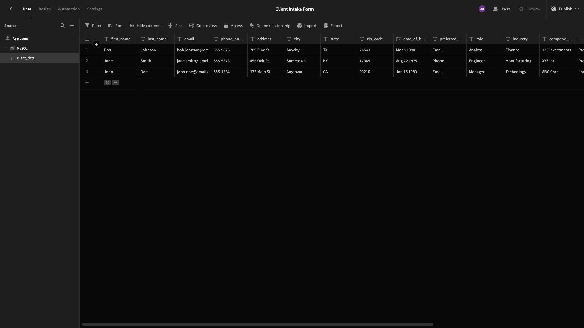Screen dimensions: 584x328
Task: Select the 'Manufacturing' cell
Action: (521, 61)
